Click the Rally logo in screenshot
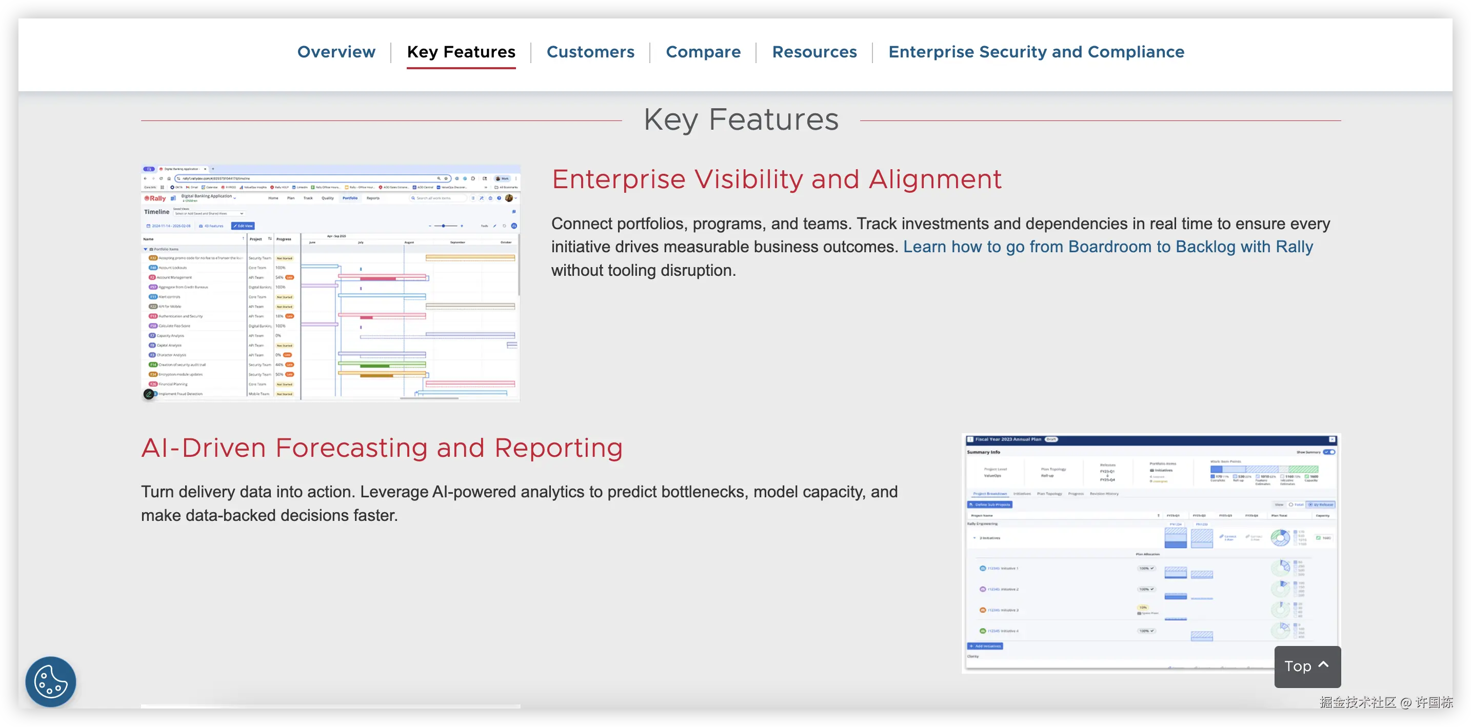 point(155,198)
